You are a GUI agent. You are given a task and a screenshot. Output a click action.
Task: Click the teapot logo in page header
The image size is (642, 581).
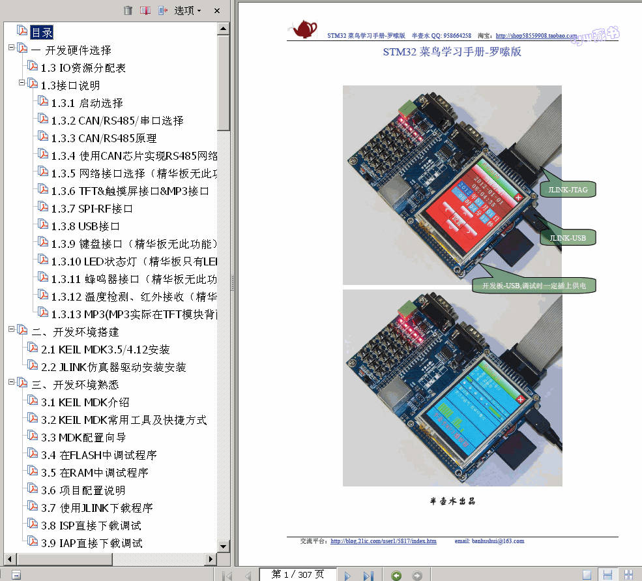coord(304,29)
